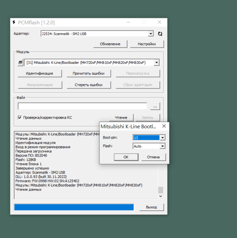Viewport: 237px width, 238px height.
Task: Click the Идентификация button
Action: [39, 73]
